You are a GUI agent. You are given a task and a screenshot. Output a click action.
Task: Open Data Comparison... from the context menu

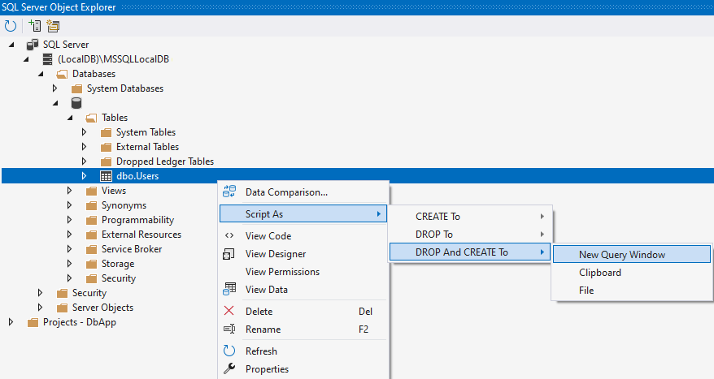point(303,192)
